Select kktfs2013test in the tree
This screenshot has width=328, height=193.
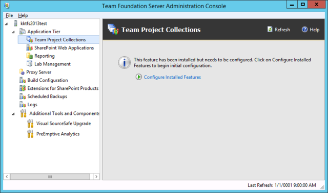pos(34,23)
